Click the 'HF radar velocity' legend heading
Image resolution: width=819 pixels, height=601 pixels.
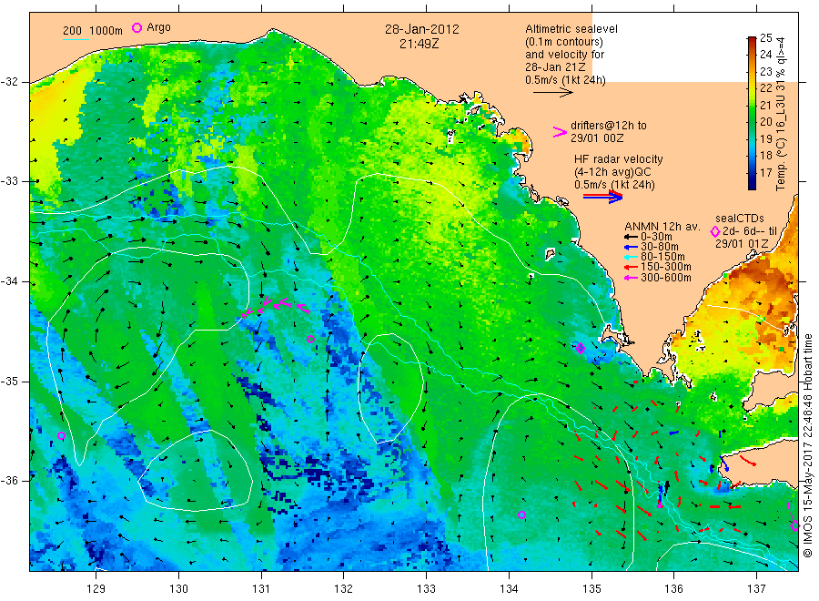click(x=619, y=158)
